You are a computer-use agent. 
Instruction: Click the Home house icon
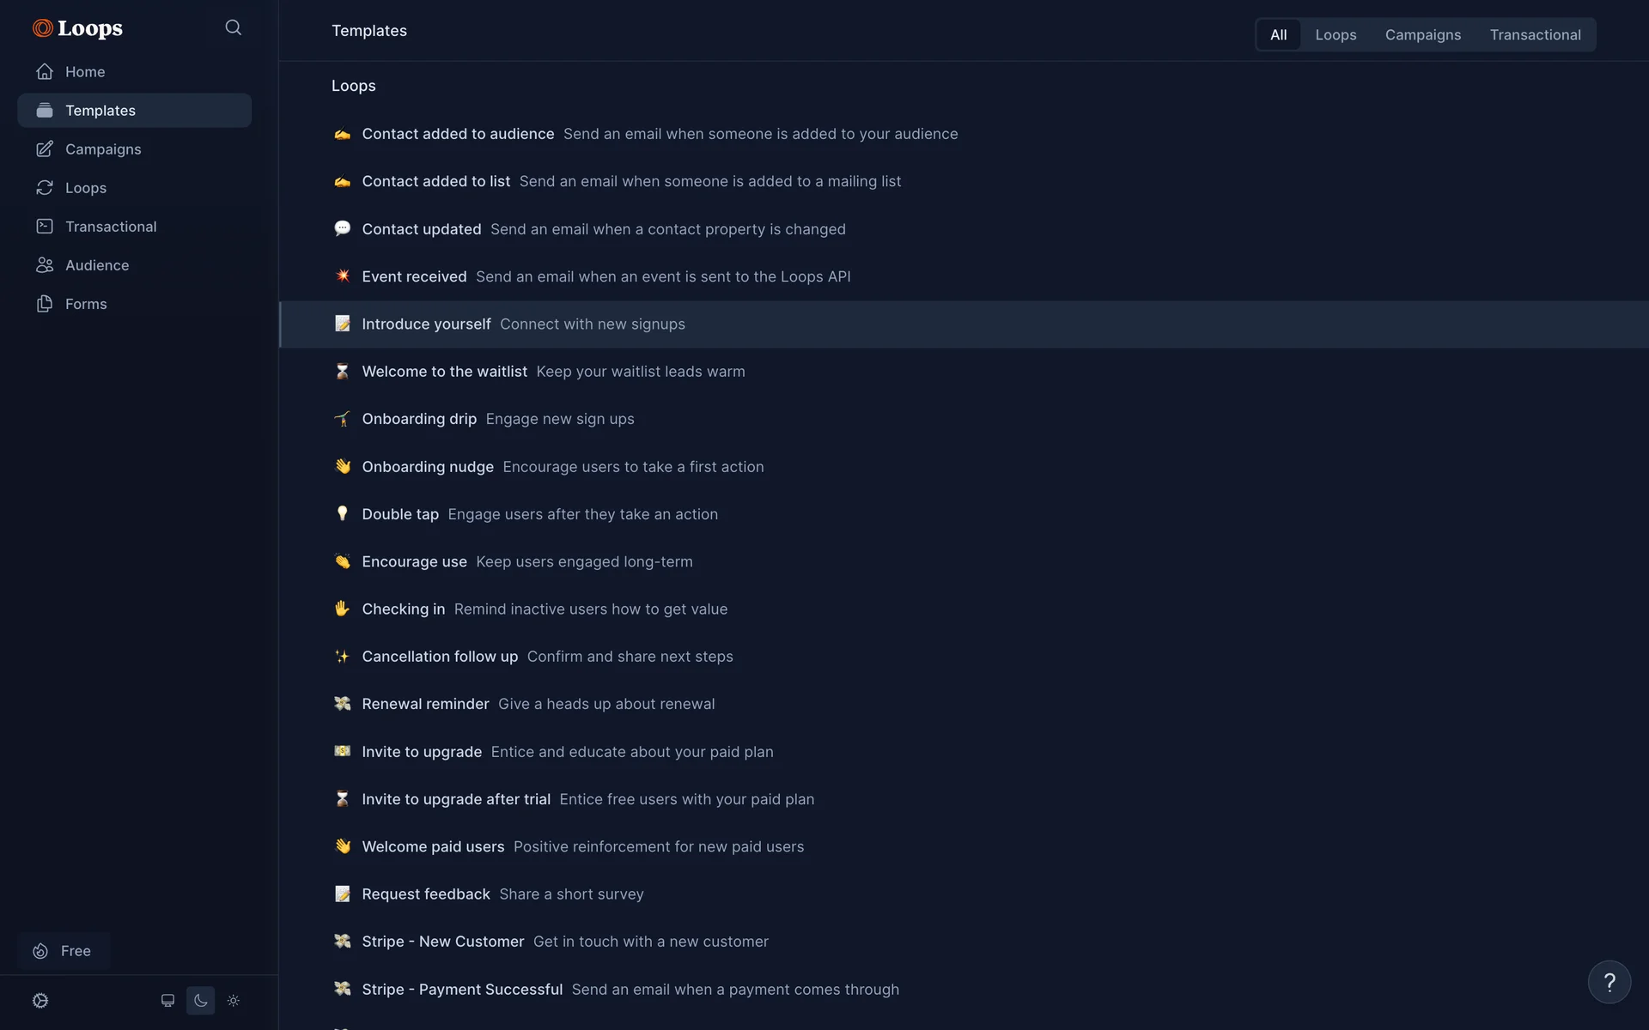[45, 72]
